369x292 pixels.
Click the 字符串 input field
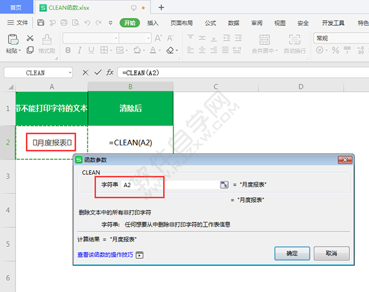tap(169, 184)
